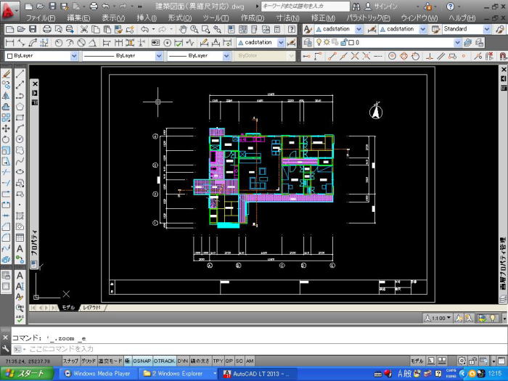
Task: Switch to the モデル tab
Action: click(x=68, y=308)
